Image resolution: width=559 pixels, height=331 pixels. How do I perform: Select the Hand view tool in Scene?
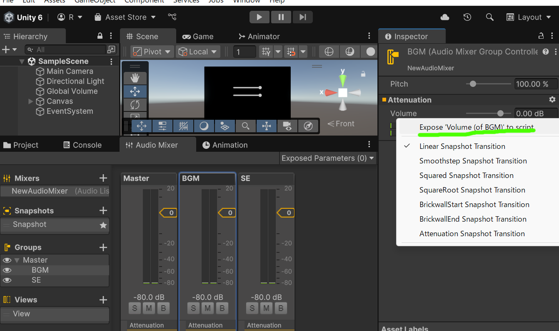click(135, 78)
